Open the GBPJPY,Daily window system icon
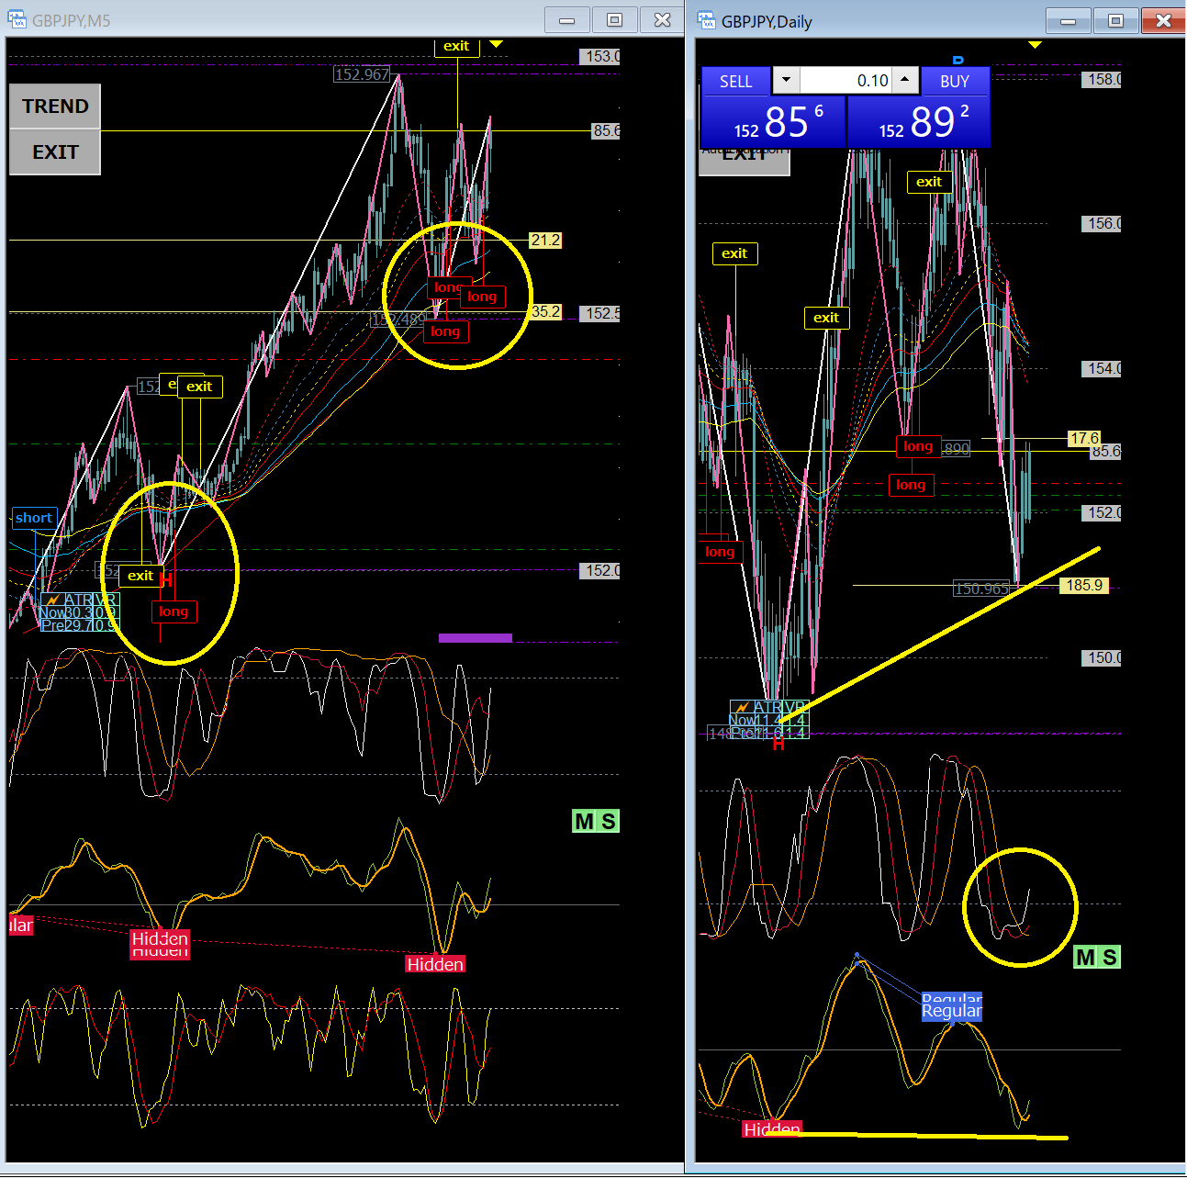This screenshot has width=1187, height=1178. click(707, 19)
